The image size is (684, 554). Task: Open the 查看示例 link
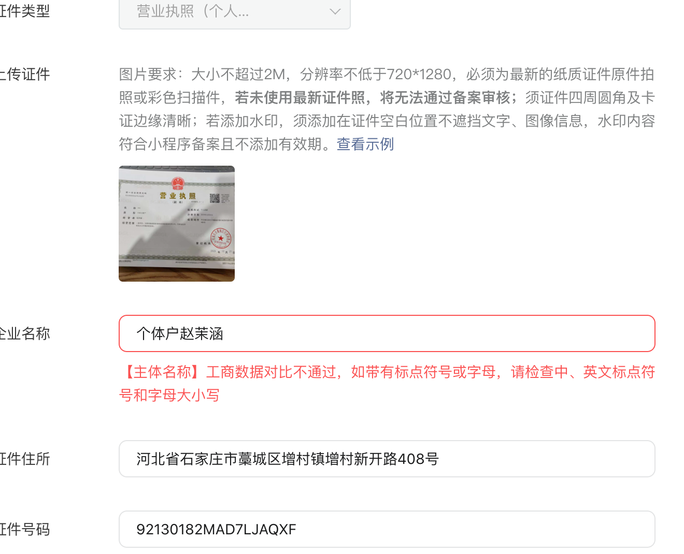tap(365, 144)
